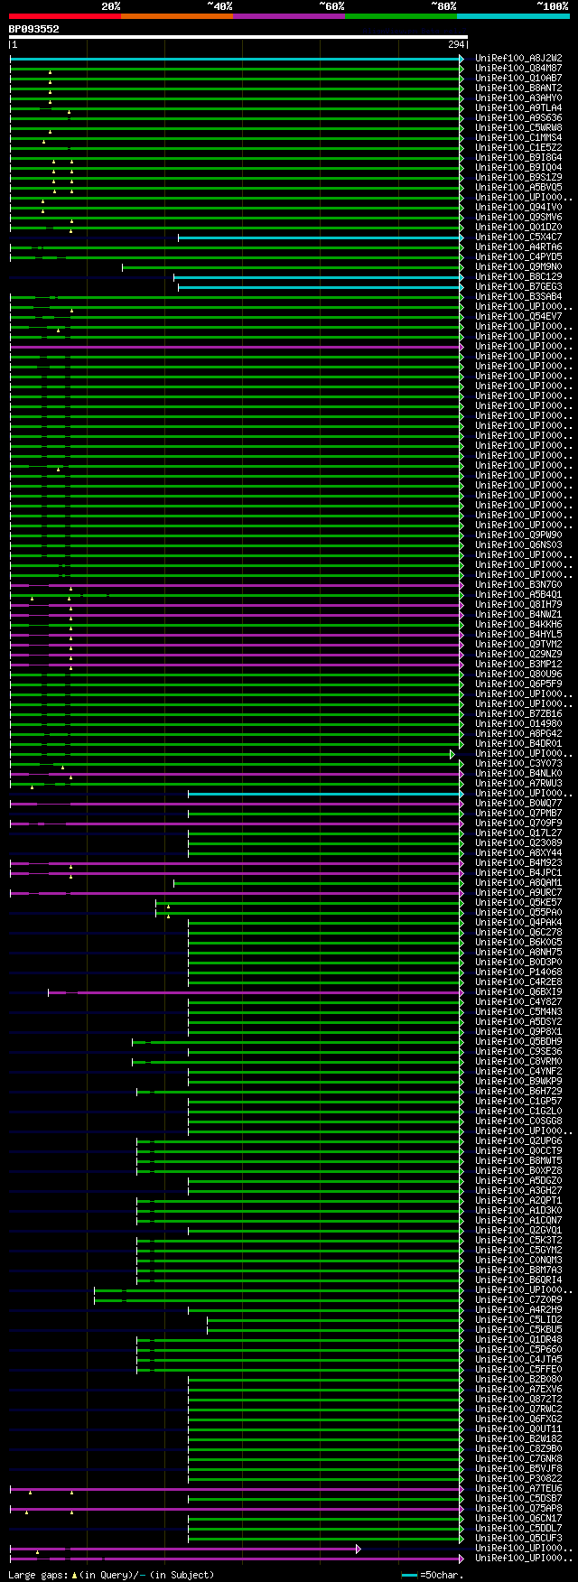Select the UniRef100_A5B4Q1 hit
Screen dimensions: 578x1582
(517, 595)
